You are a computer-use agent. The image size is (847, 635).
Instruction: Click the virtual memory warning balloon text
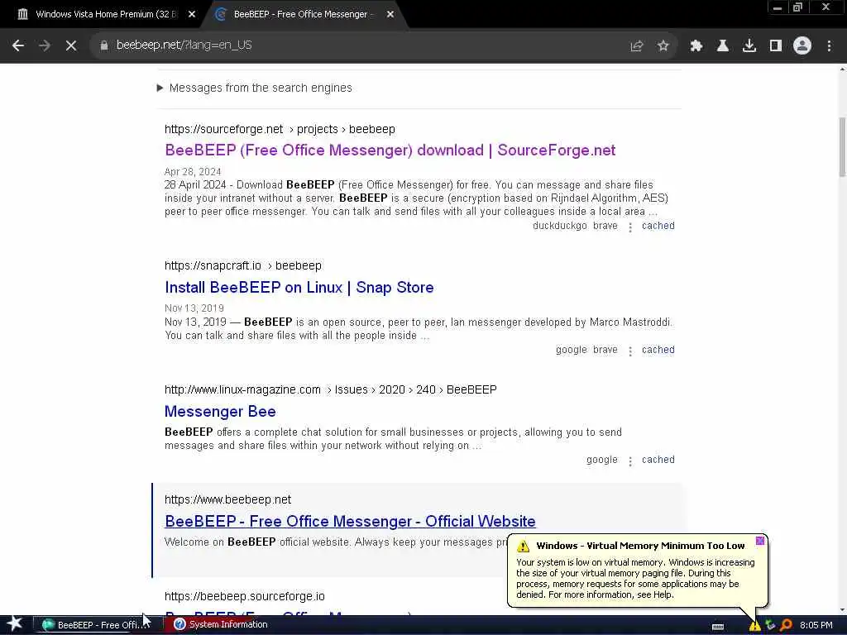[x=635, y=578]
